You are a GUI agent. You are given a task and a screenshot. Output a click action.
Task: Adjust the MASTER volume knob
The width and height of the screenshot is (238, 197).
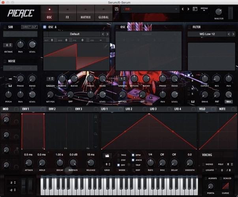click(219, 12)
